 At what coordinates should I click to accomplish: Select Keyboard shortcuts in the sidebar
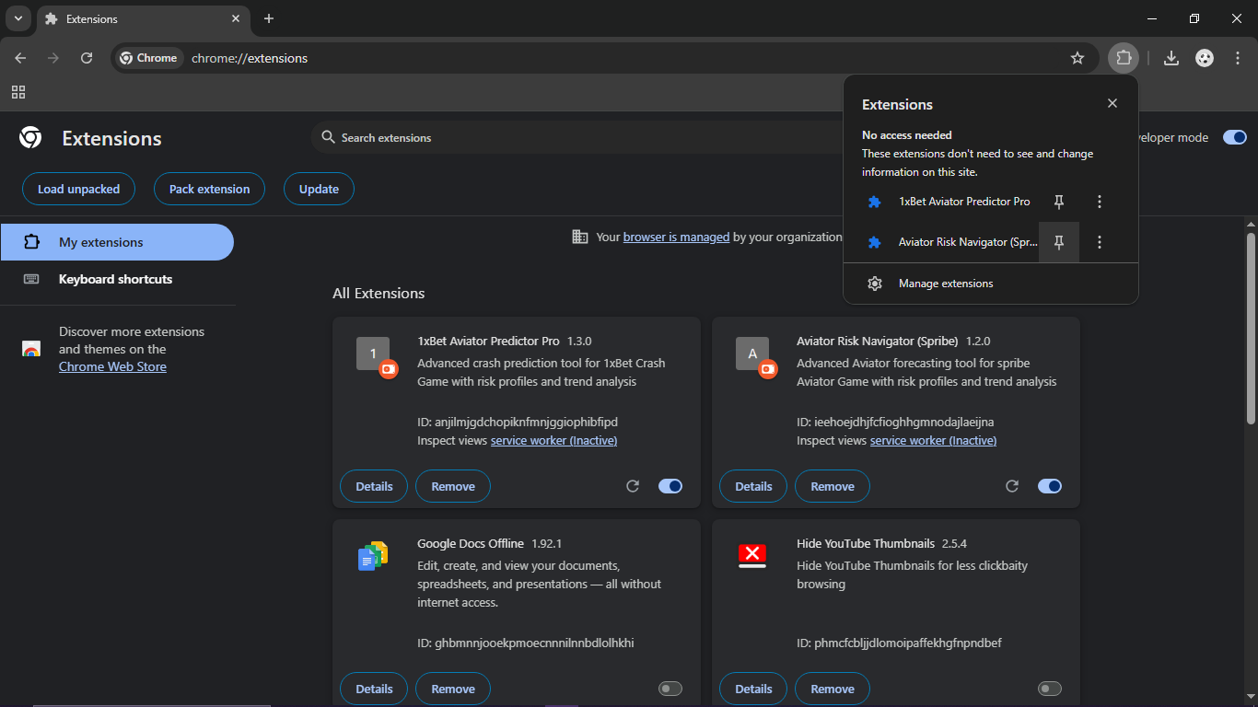pyautogui.click(x=117, y=279)
